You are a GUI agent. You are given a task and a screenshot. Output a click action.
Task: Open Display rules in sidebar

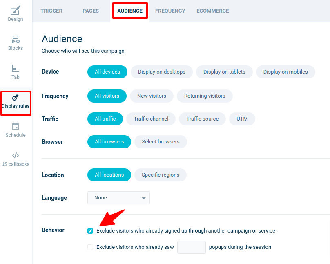[x=16, y=101]
